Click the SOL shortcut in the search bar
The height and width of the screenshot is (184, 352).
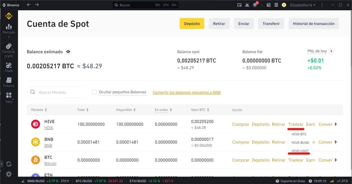pos(174,5)
